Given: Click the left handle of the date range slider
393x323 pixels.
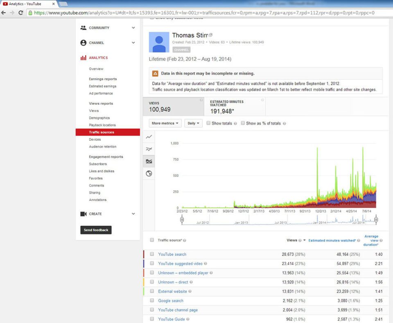Looking at the screenshot, I should [182, 220].
